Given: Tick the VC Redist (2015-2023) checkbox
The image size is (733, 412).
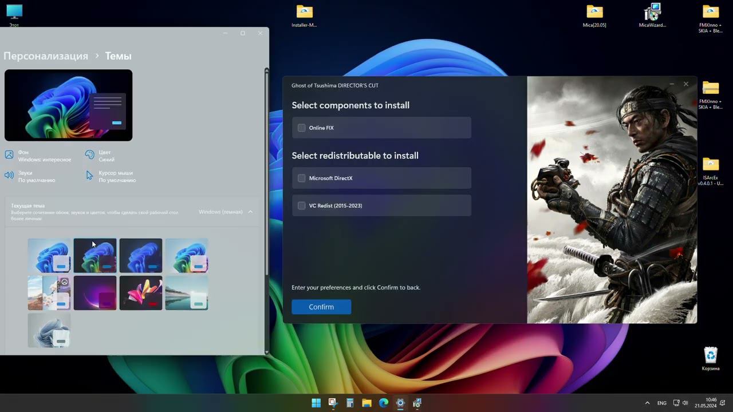Looking at the screenshot, I should pyautogui.click(x=302, y=205).
